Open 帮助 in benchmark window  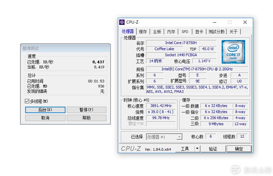86,118
